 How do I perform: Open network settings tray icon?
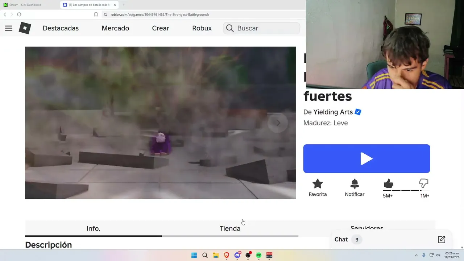(x=431, y=255)
